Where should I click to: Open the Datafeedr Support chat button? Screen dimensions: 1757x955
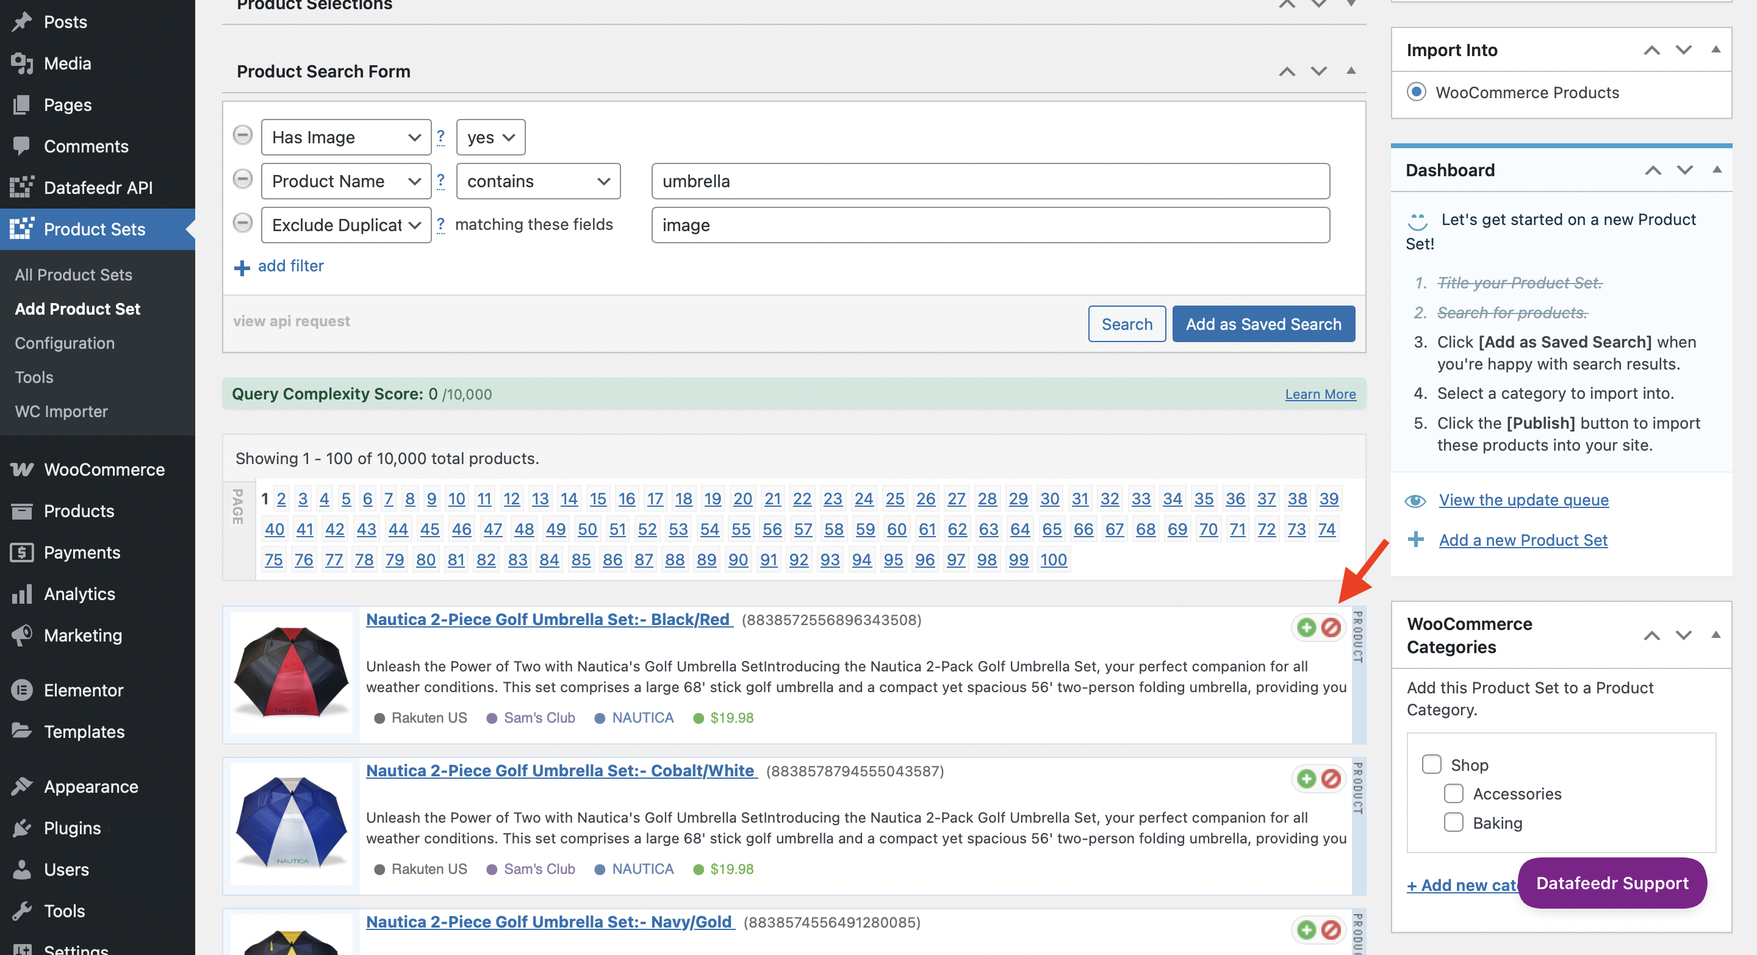(x=1612, y=883)
